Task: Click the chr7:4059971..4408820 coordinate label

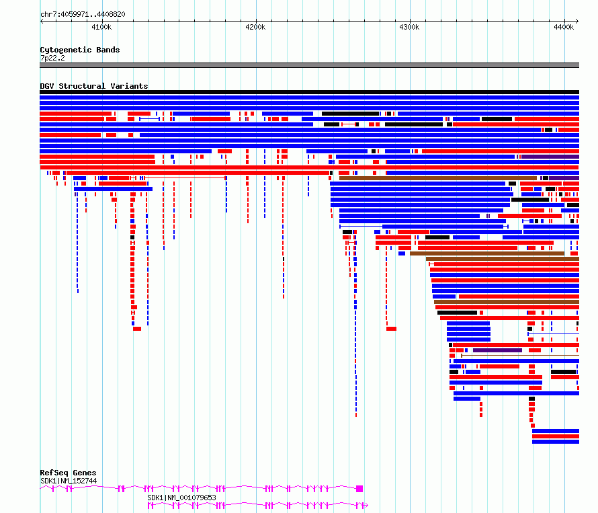Action: coord(83,14)
